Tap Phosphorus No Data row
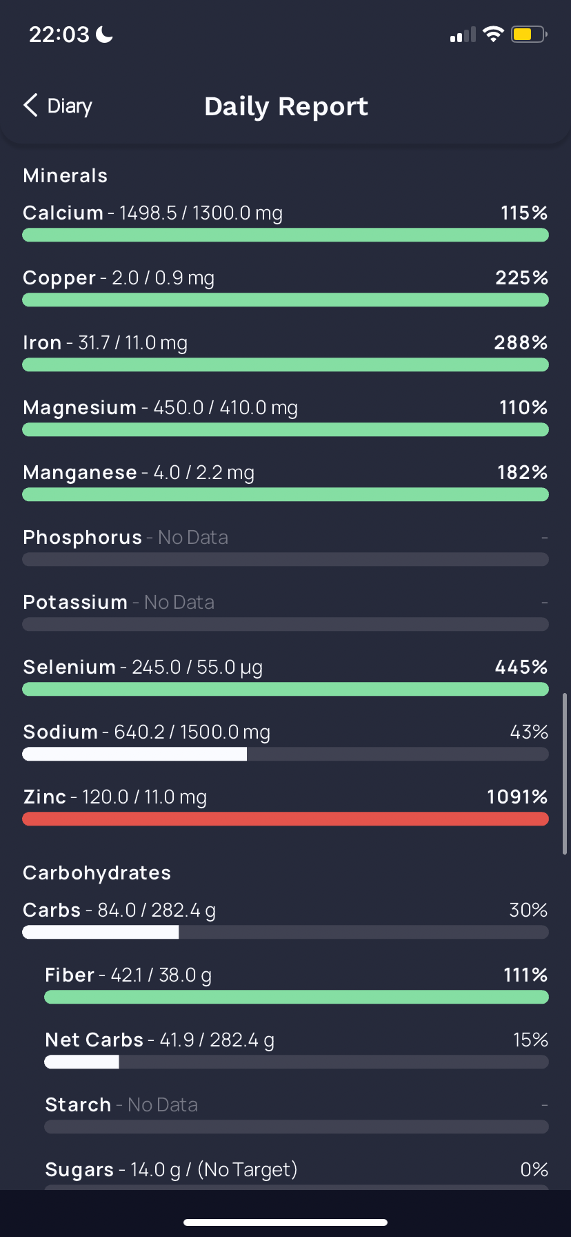571x1237 pixels. [285, 546]
